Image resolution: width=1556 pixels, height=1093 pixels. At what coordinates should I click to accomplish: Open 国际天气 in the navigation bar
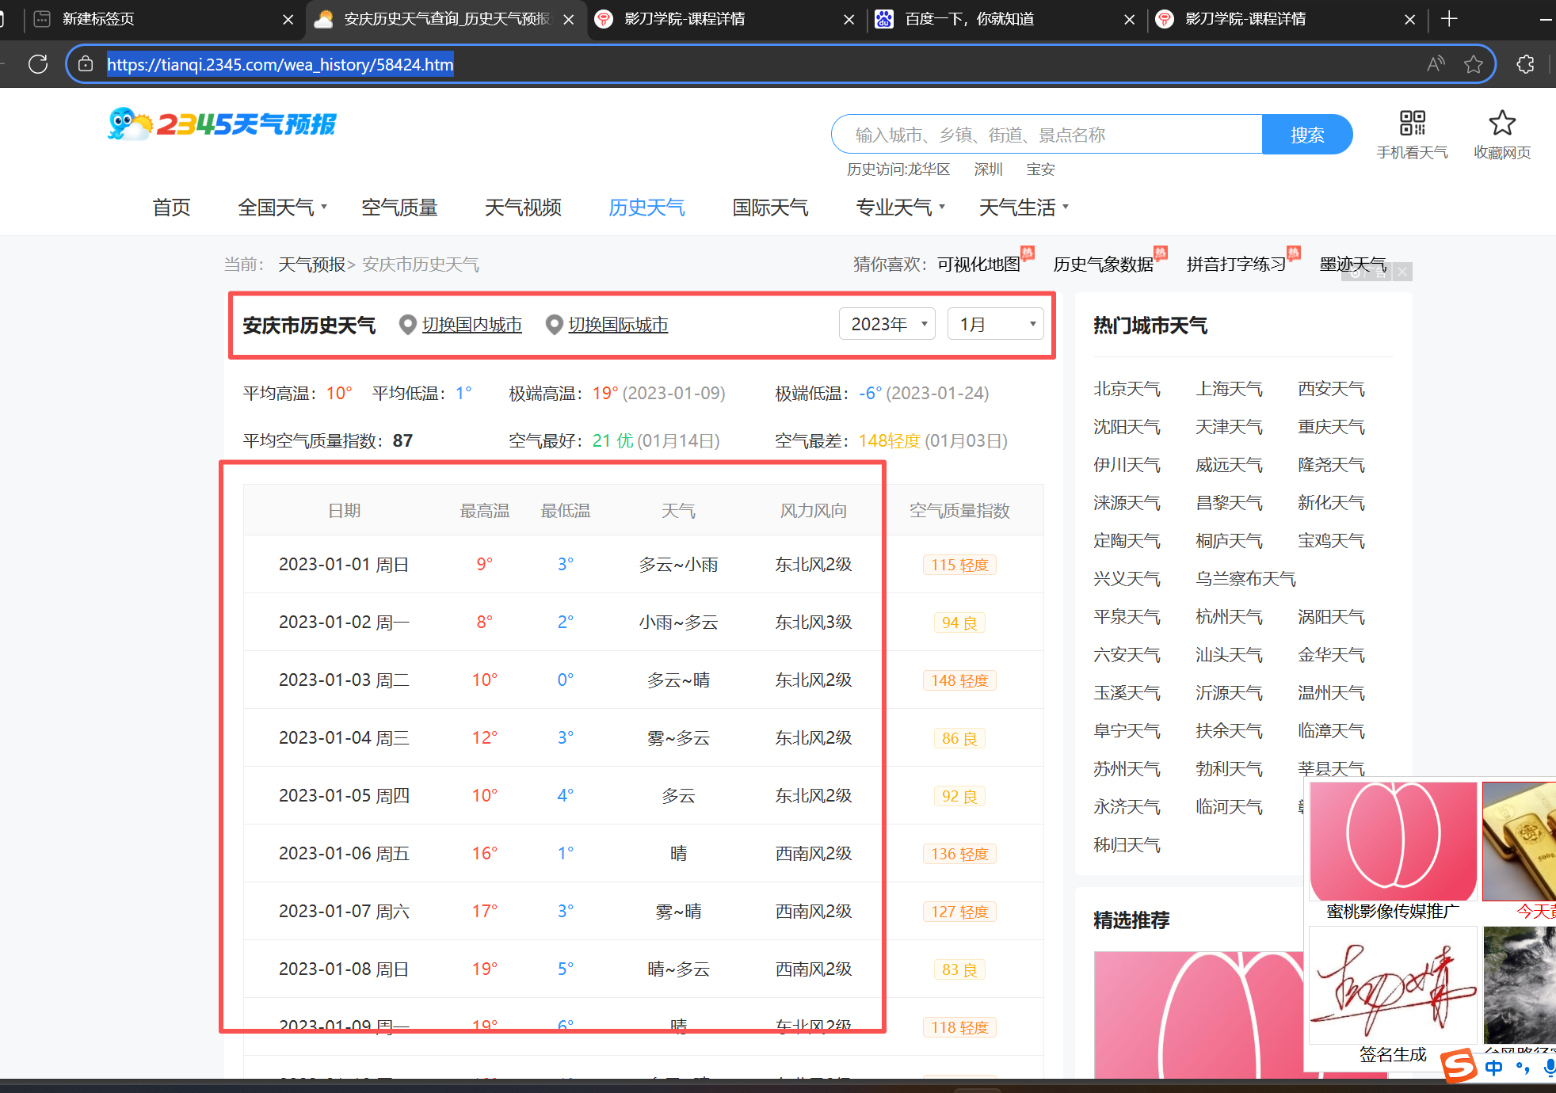770,208
